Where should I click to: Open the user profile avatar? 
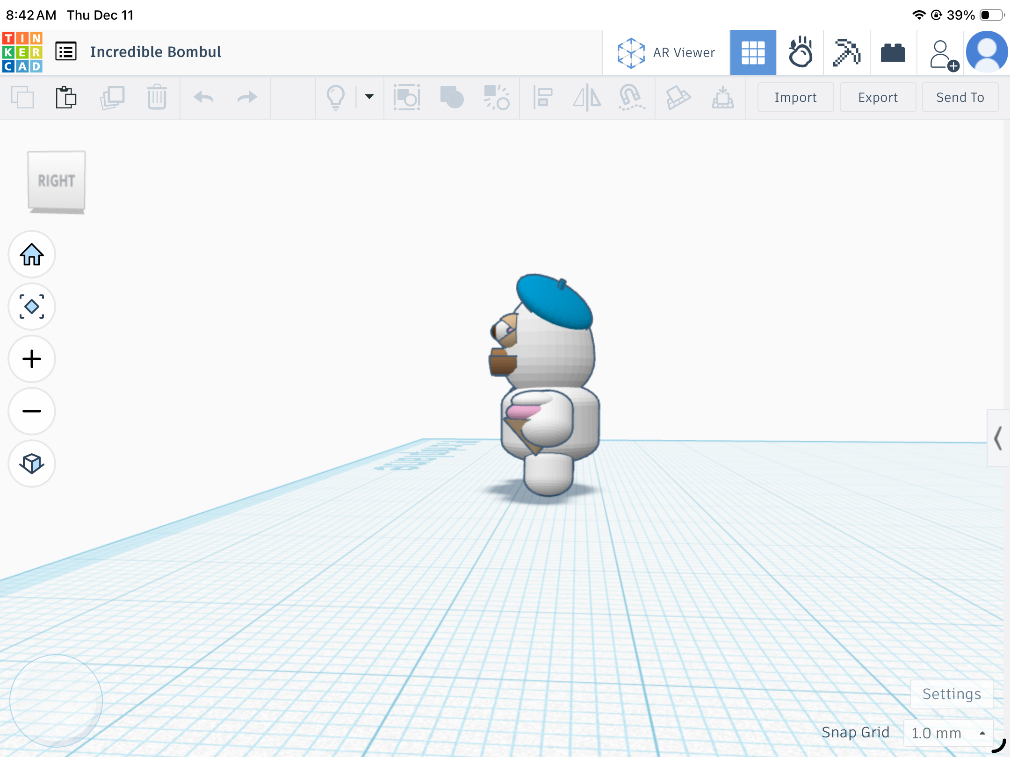(987, 52)
